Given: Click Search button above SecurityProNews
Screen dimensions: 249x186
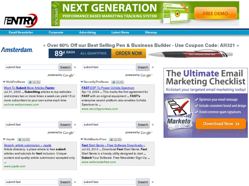Looking at the screenshot, I should (143, 67).
